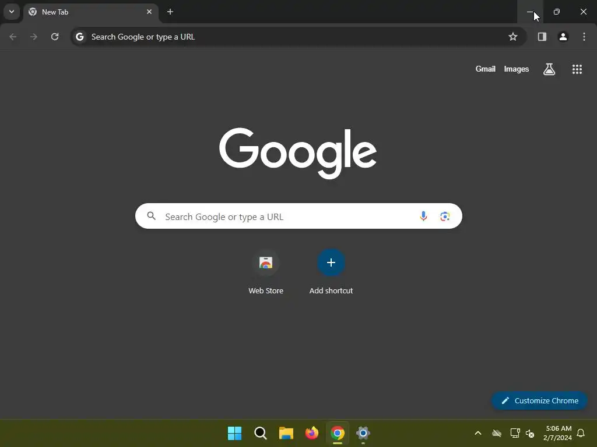Open the network tray icon
The image size is (597, 447).
tap(515, 433)
